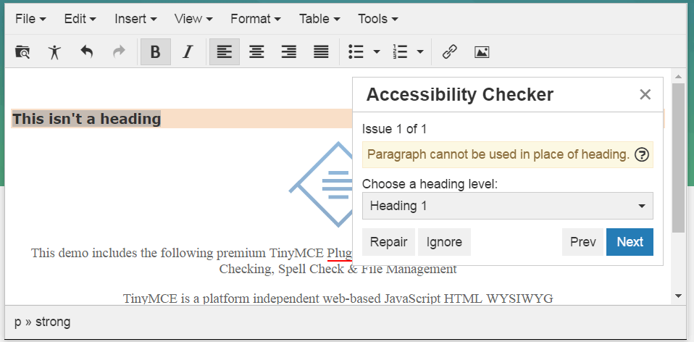Click the Ignore button
The height and width of the screenshot is (342, 694).
(444, 242)
